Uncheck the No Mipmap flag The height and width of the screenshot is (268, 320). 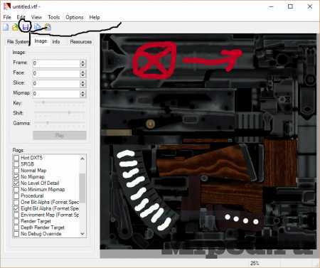pyautogui.click(x=16, y=177)
